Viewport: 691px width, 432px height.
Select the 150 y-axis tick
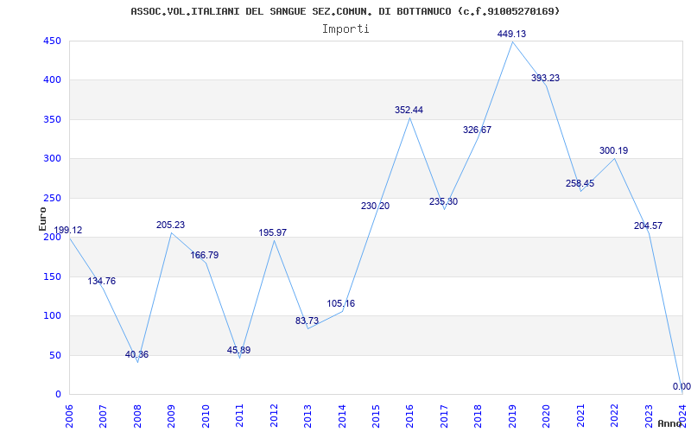click(52, 276)
